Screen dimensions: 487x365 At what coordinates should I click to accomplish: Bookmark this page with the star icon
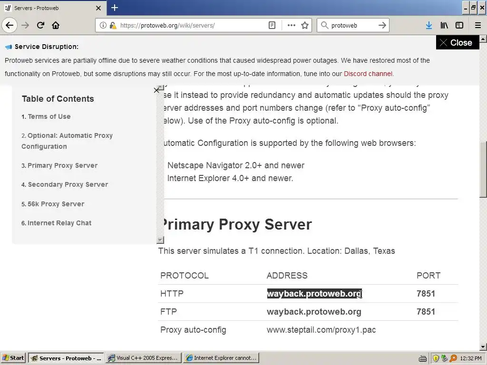click(305, 25)
